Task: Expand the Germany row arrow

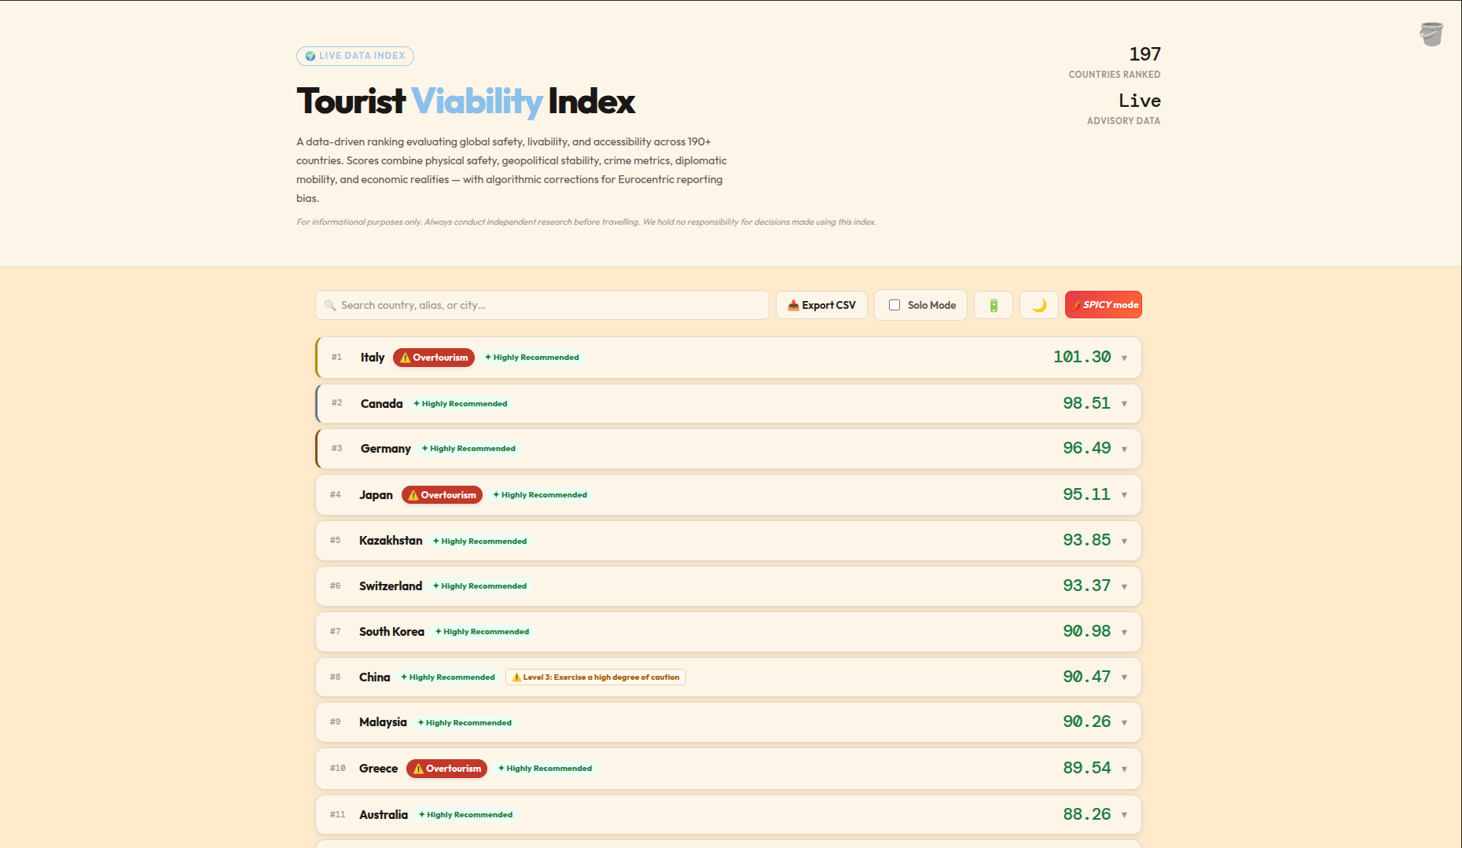Action: (1124, 450)
